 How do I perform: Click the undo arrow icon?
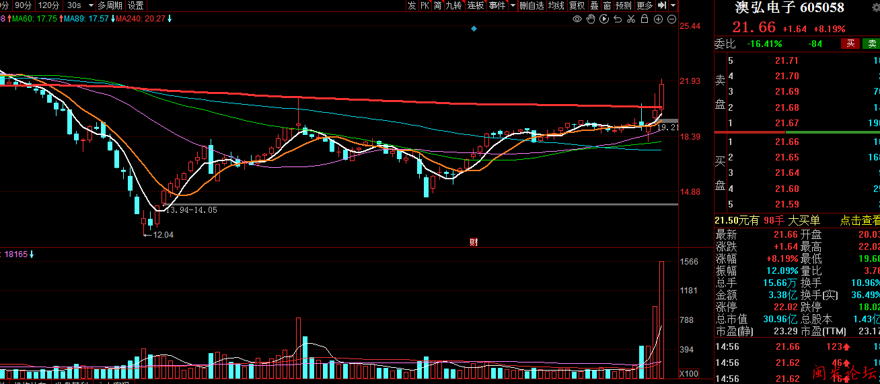tap(618, 19)
